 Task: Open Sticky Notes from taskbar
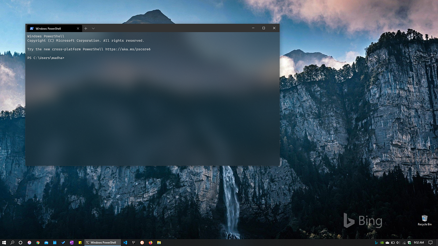80,242
